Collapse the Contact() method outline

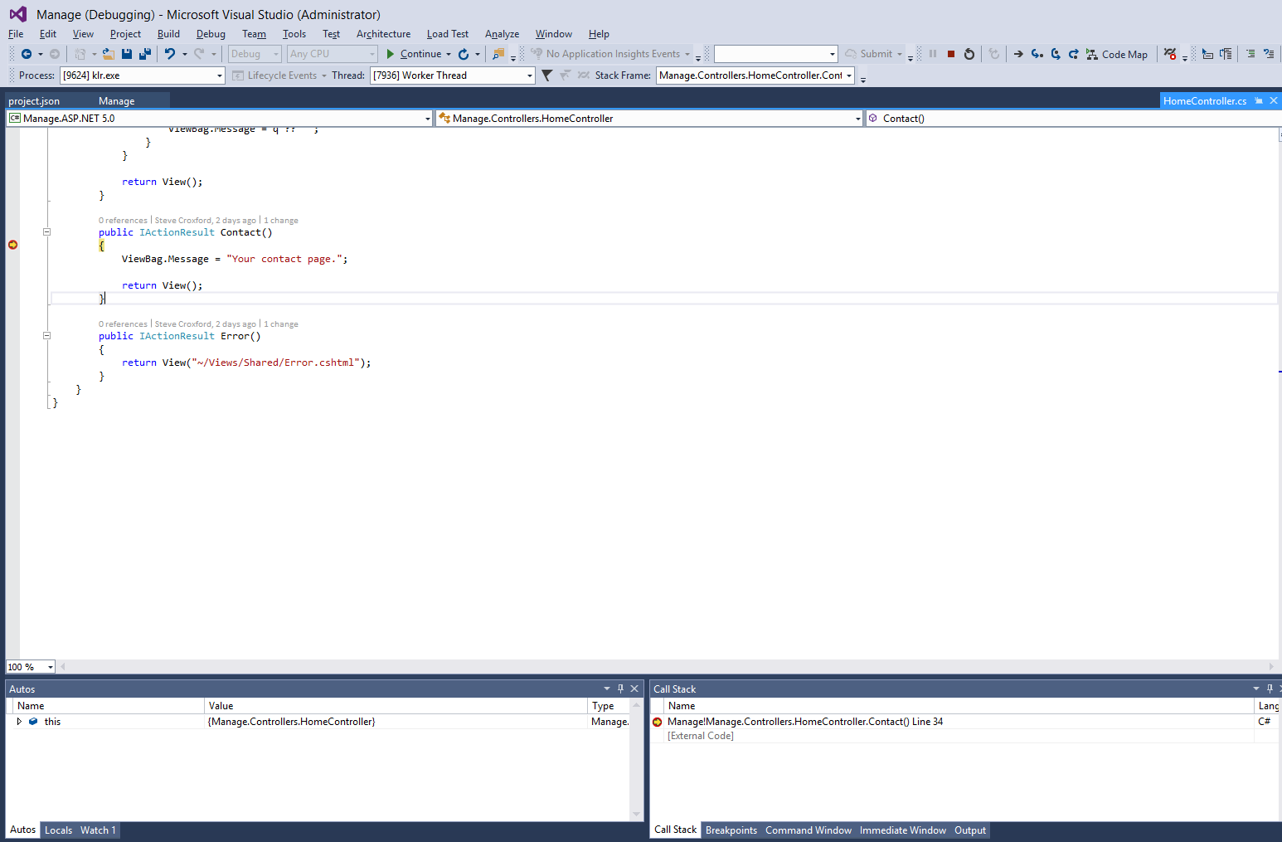click(x=46, y=232)
